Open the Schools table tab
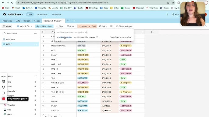209x117 pixels. tap(27, 21)
